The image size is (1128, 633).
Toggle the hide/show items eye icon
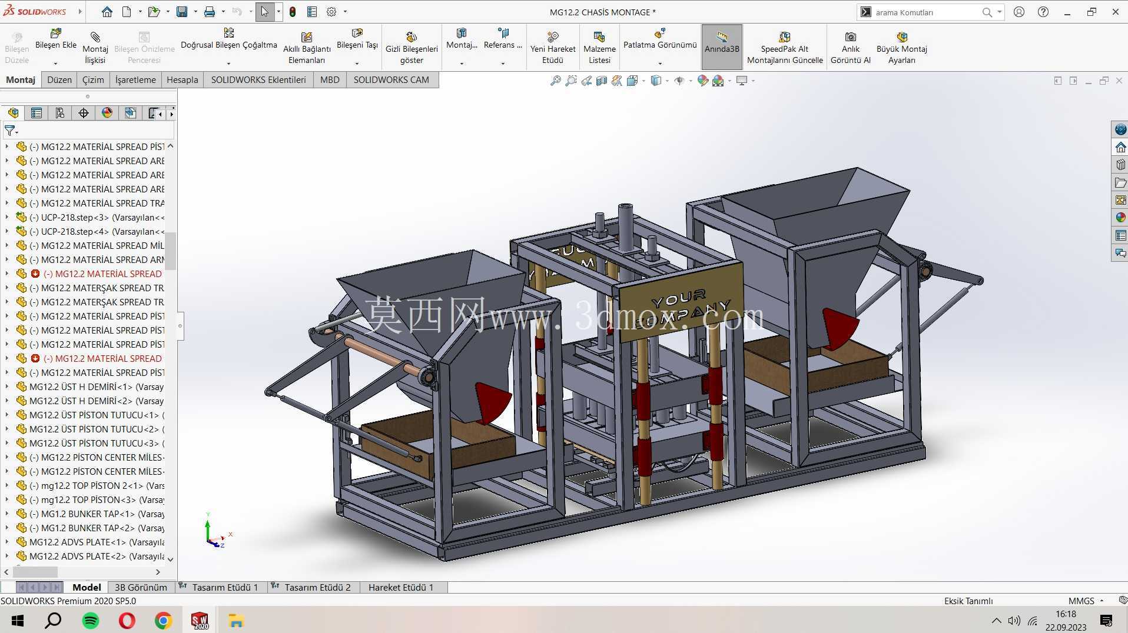coord(679,81)
